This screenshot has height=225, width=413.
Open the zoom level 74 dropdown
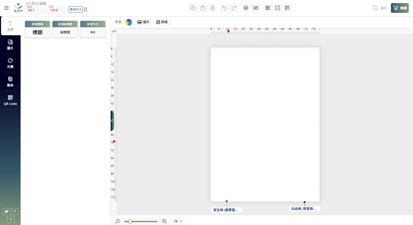coord(178,221)
